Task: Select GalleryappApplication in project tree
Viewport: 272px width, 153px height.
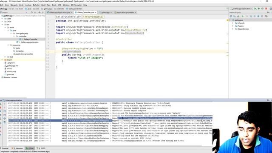Action: tap(30, 42)
